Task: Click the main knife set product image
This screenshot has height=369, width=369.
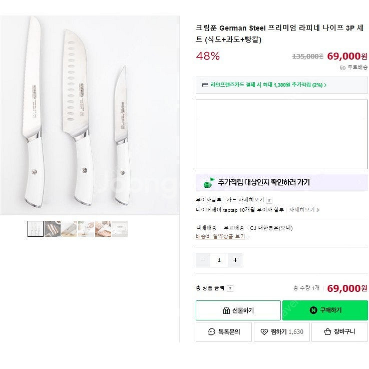Action: tap(90, 115)
